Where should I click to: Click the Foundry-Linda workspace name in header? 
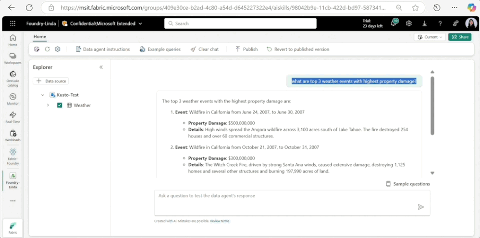point(41,23)
